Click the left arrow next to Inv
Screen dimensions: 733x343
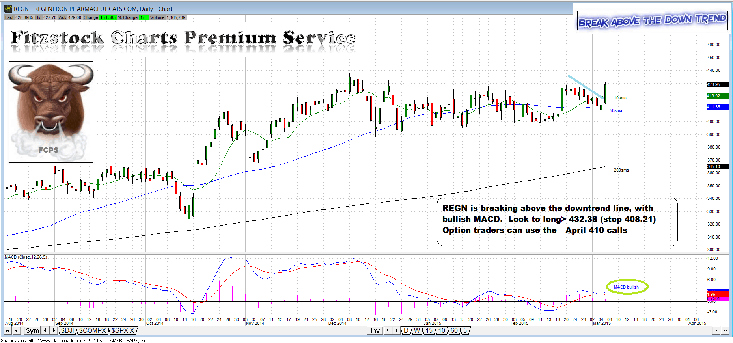click(388, 330)
